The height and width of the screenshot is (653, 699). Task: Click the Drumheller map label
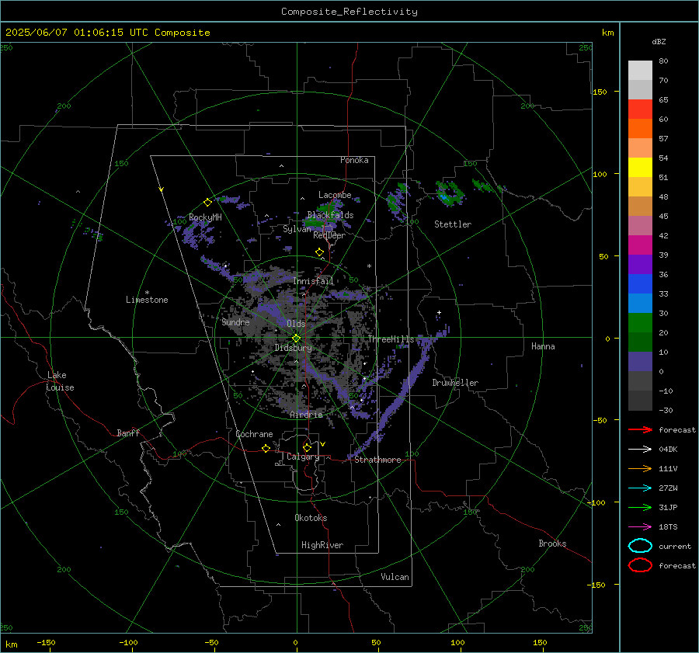(x=455, y=383)
